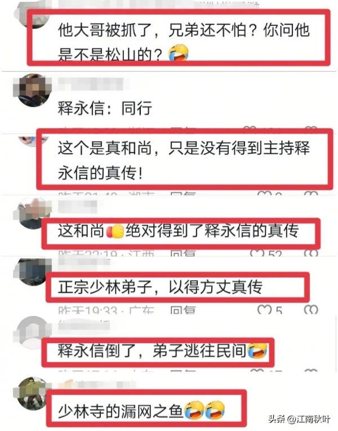
Task: Select the comment text 少林寺的漏网之鱼
Action: click(x=120, y=411)
